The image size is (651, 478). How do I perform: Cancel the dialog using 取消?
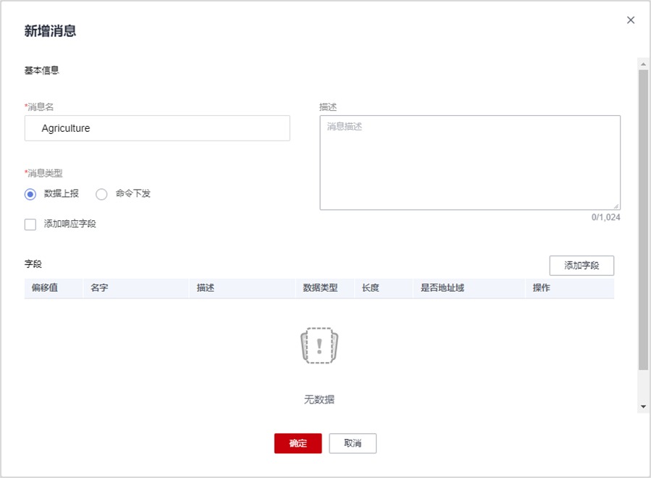[x=353, y=443]
